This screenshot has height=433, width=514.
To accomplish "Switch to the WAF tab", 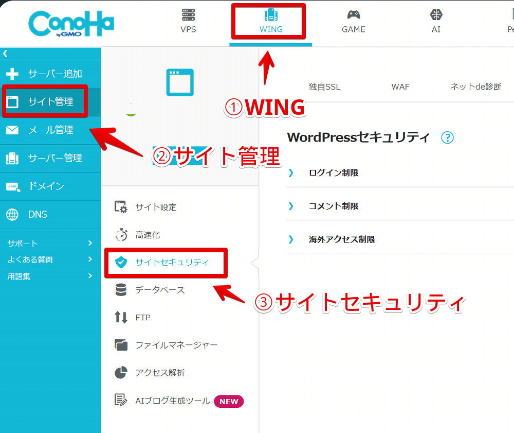I will (400, 86).
